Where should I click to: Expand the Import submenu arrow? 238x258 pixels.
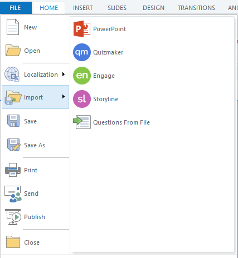tap(64, 97)
